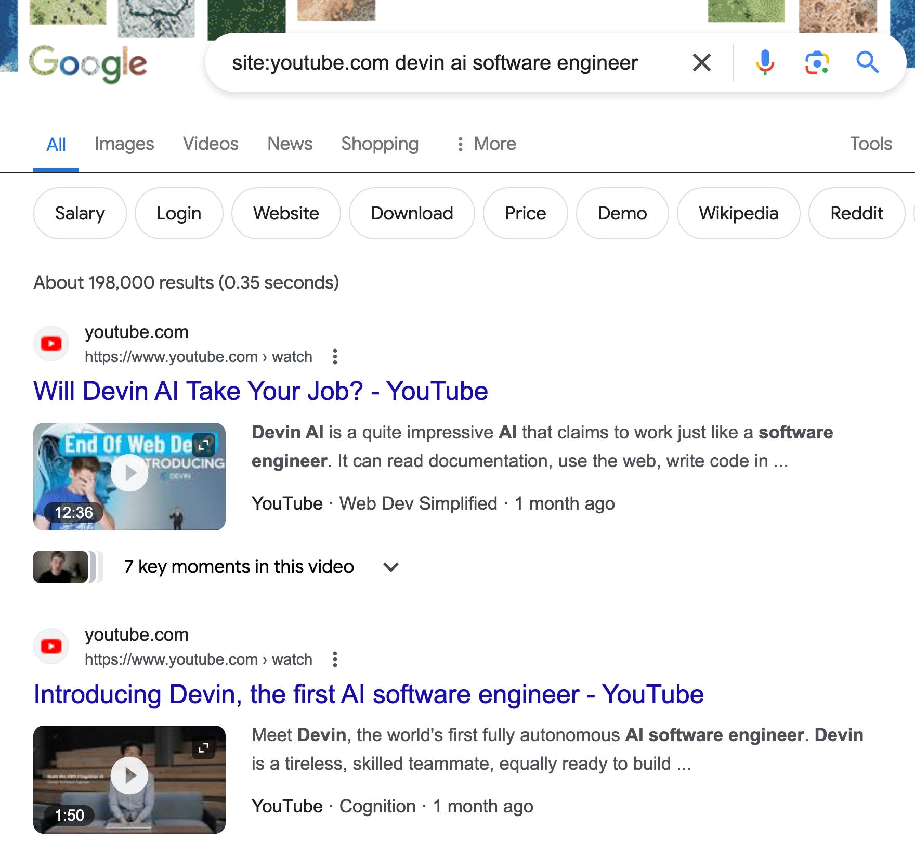Choose the Download suggestion chip
Image resolution: width=915 pixels, height=854 pixels.
pyautogui.click(x=412, y=213)
